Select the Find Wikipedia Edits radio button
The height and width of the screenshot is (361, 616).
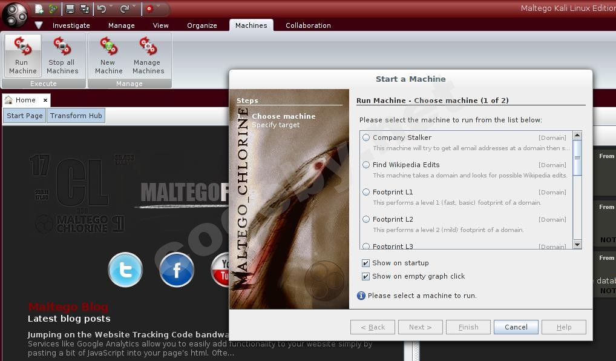point(366,165)
